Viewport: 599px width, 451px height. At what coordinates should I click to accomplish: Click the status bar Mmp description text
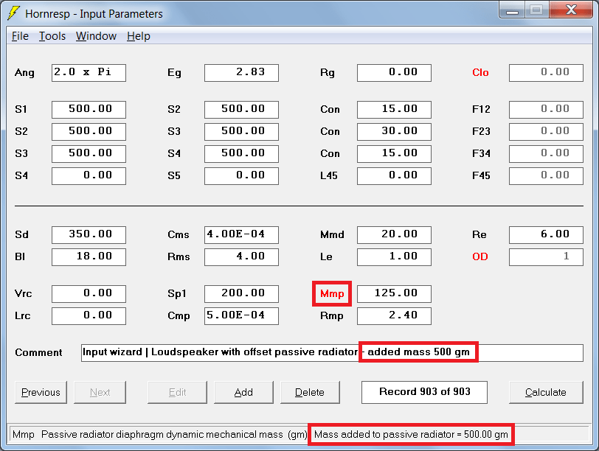pyautogui.click(x=159, y=435)
